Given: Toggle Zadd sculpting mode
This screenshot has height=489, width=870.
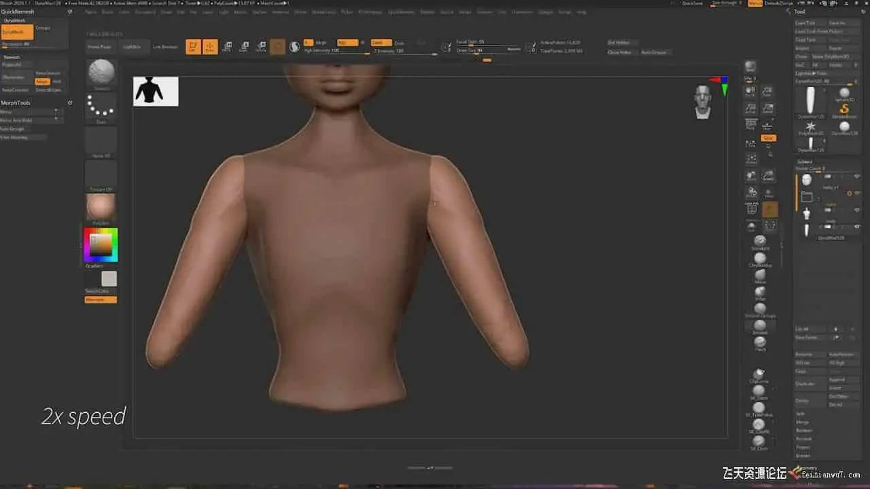Looking at the screenshot, I should tap(381, 43).
